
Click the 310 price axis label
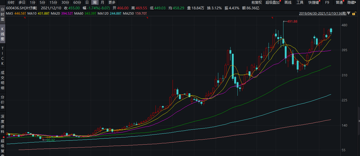[x=345, y=75]
